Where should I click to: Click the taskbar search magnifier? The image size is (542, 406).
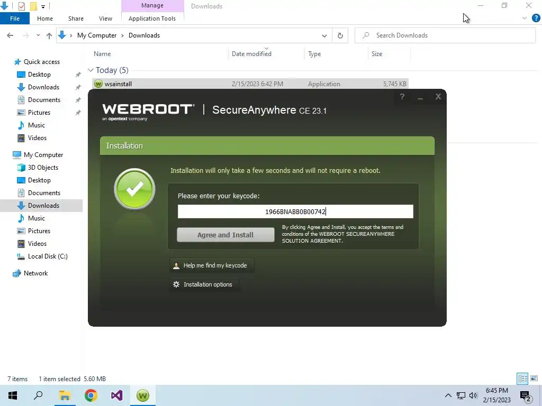pyautogui.click(x=38, y=395)
